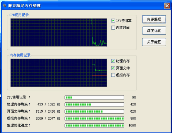This screenshot has height=133, width=172.
Task: Click the 魔豆精灵 app icon in title bar
Action: coord(4,6)
